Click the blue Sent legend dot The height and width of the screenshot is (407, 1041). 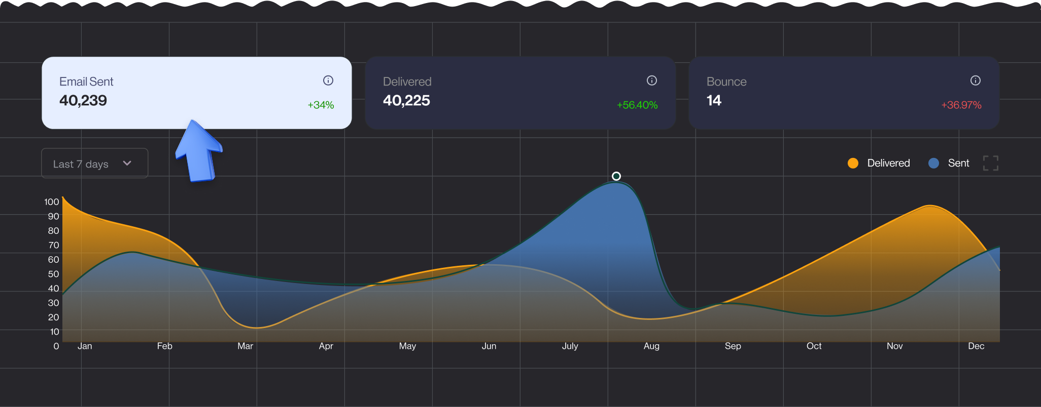[x=933, y=163]
